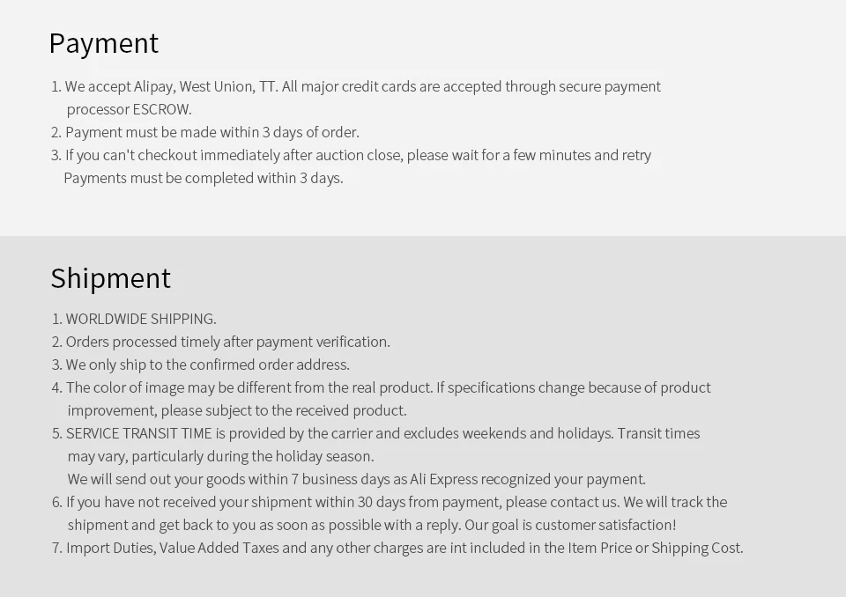846x597 pixels.
Task: Click the line about color of image differing
Action: 382,387
